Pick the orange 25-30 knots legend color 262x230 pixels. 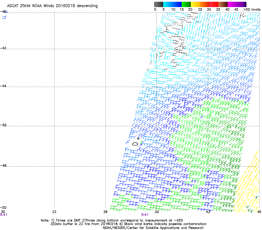(205, 4)
